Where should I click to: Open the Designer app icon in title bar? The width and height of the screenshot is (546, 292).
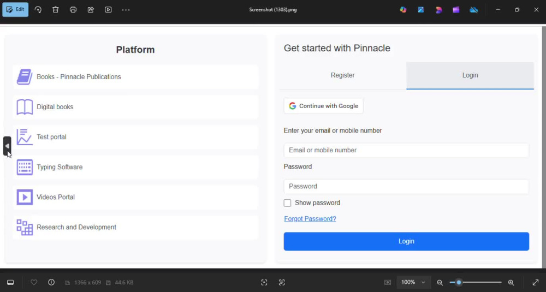coord(439,10)
